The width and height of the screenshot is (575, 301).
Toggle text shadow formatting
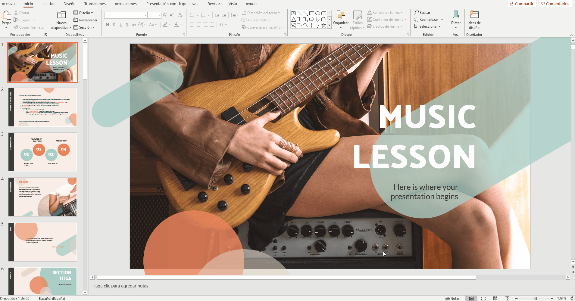click(x=127, y=25)
